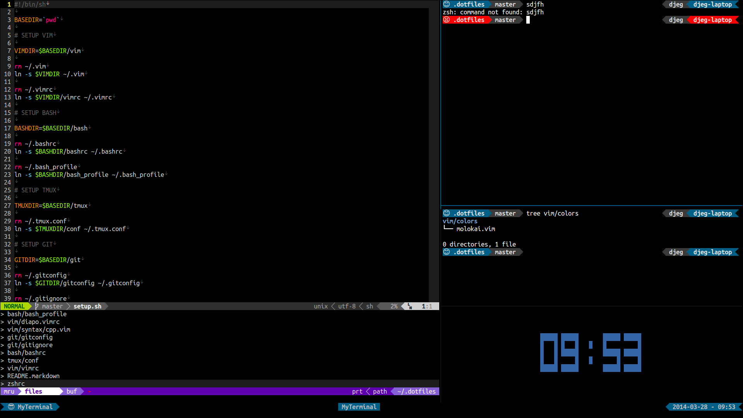Switch to the buf mode in CtrlP
The image size is (743, 418).
coord(72,391)
